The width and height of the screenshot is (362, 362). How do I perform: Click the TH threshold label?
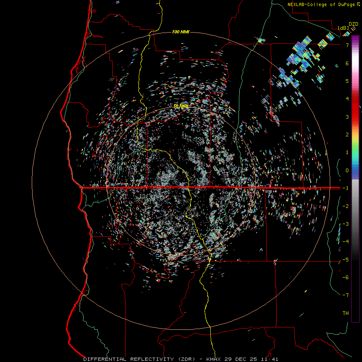point(346,313)
